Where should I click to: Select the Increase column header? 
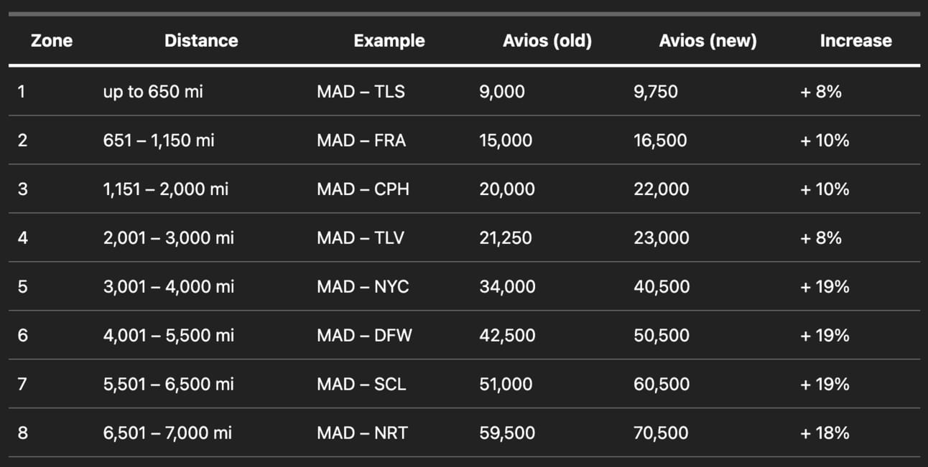[856, 41]
